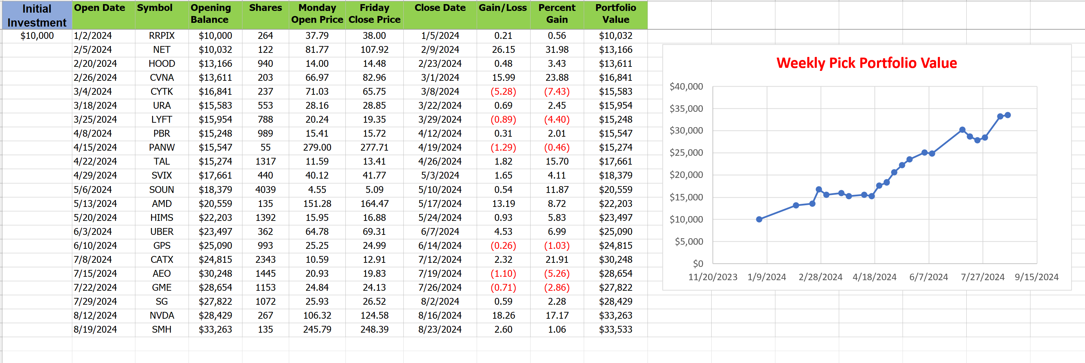Click the Opening Balance header cell
Image resolution: width=1085 pixels, height=363 pixels.
click(x=211, y=14)
